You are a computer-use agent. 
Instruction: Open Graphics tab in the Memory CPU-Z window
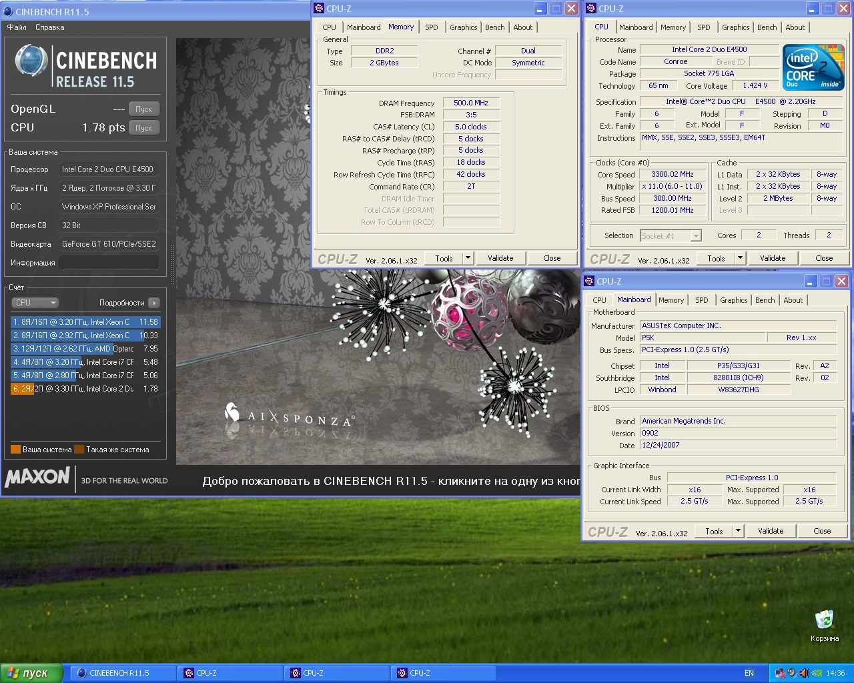point(464,27)
